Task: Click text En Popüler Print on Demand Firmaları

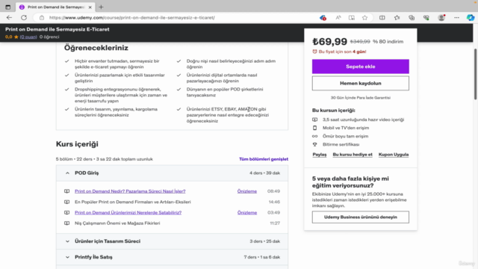Action: 133,202
